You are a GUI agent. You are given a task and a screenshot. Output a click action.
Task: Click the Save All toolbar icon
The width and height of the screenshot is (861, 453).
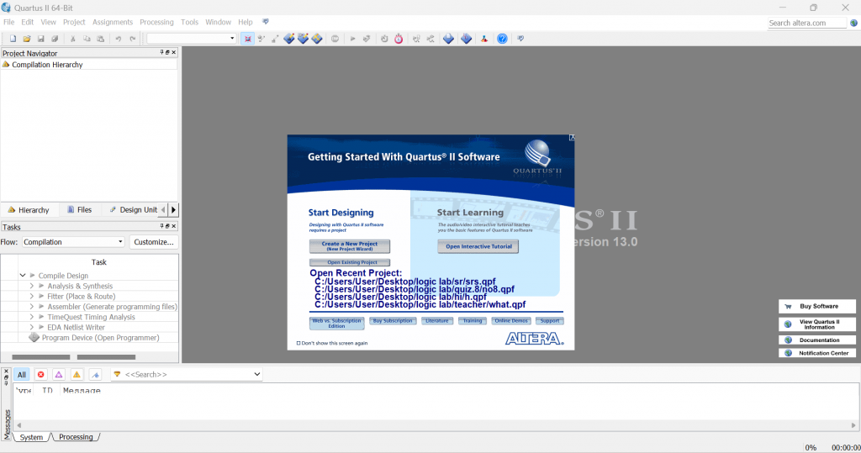coord(55,39)
